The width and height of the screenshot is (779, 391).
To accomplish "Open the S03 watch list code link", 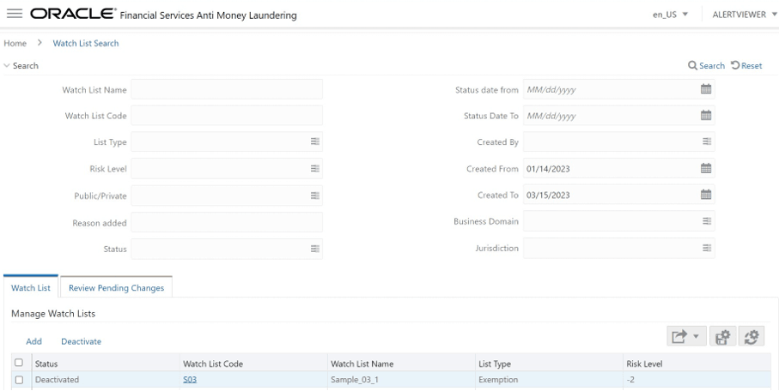I will pyautogui.click(x=190, y=380).
